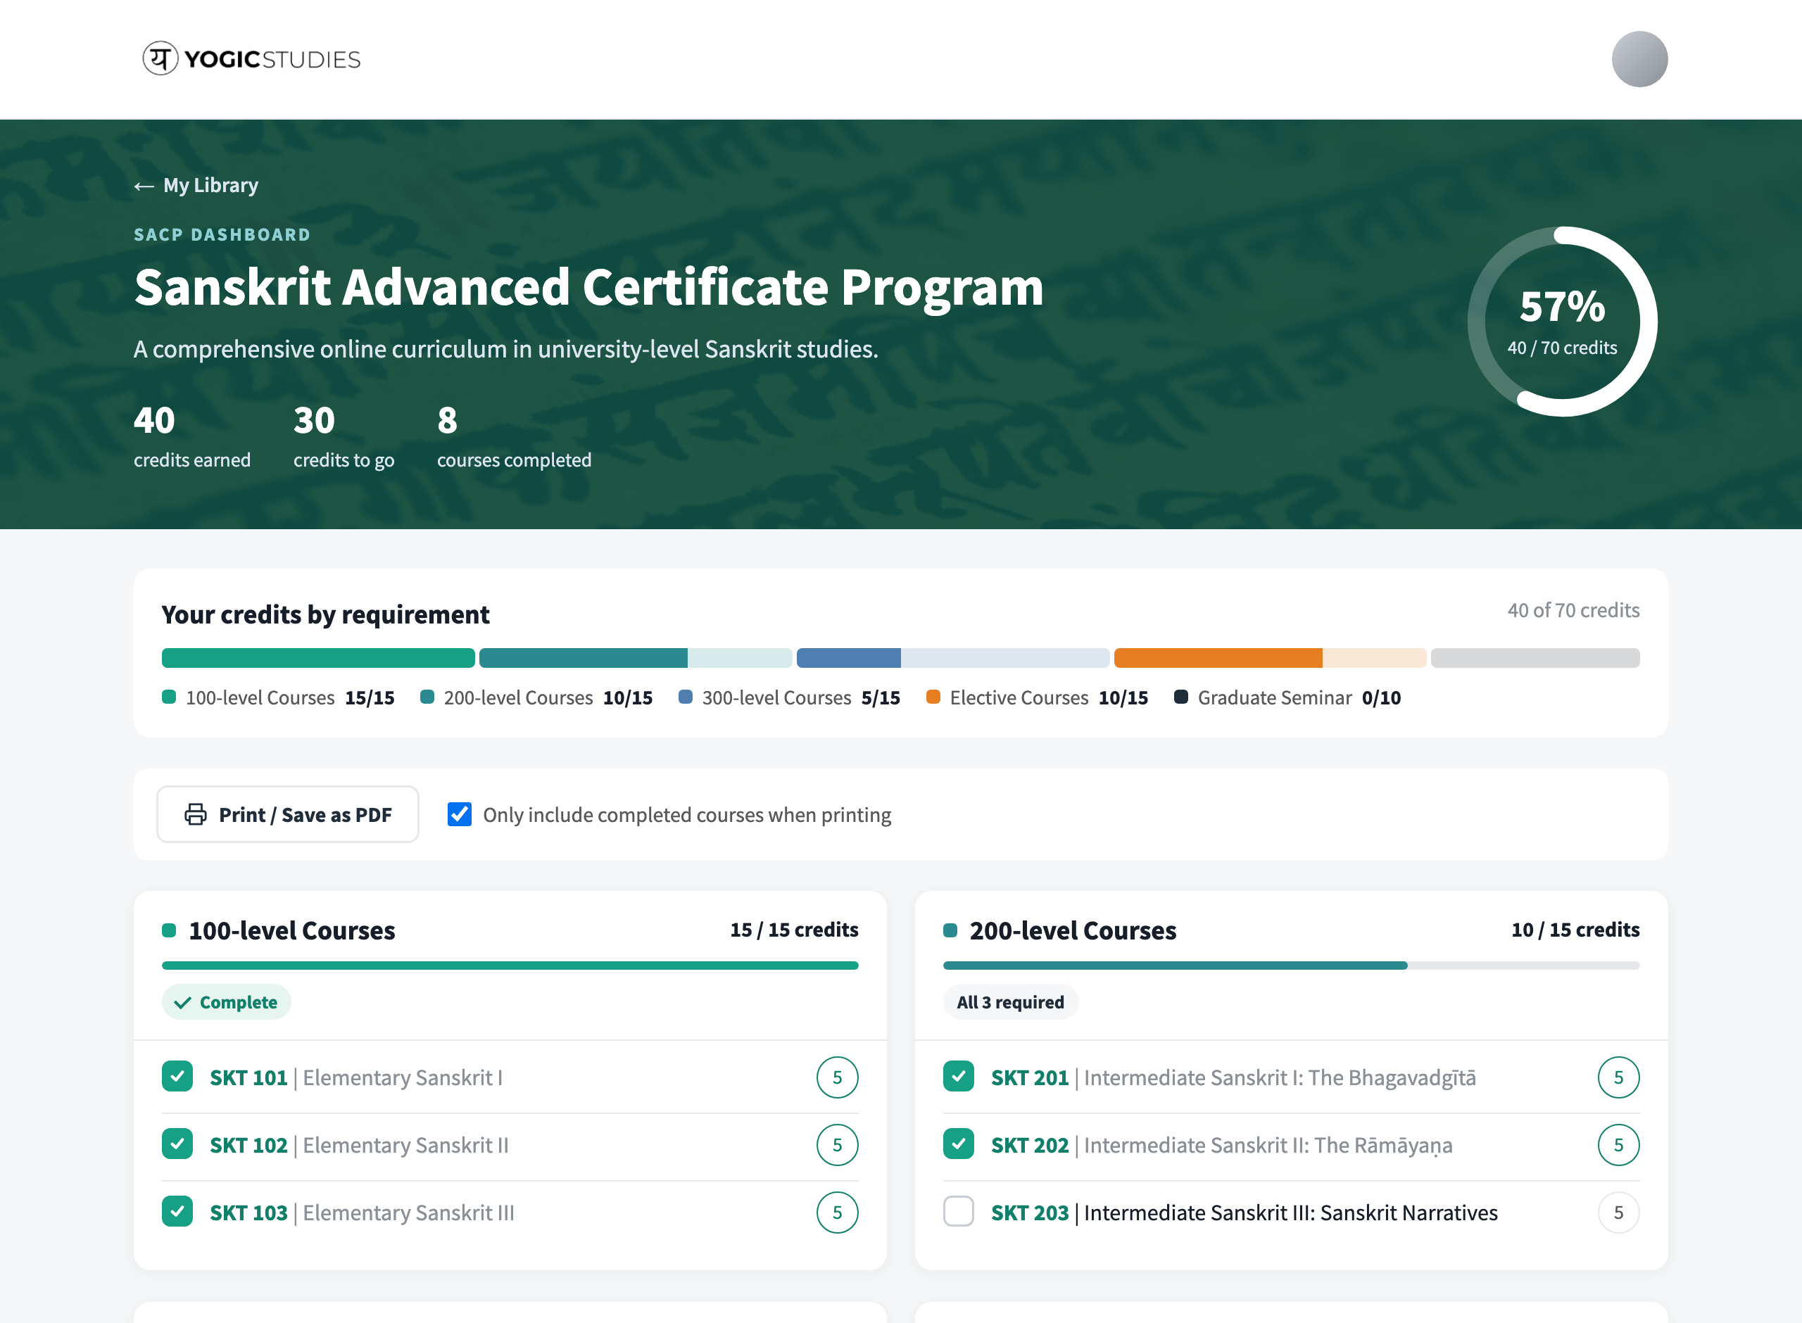Image resolution: width=1802 pixels, height=1323 pixels.
Task: Click the 30 credits to go stat
Action: (344, 436)
